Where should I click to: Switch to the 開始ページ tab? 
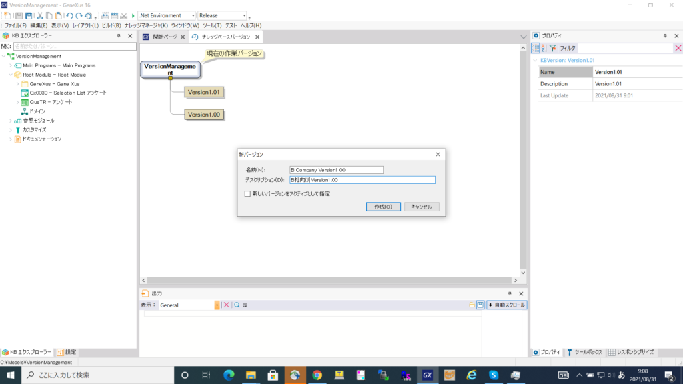pos(164,37)
